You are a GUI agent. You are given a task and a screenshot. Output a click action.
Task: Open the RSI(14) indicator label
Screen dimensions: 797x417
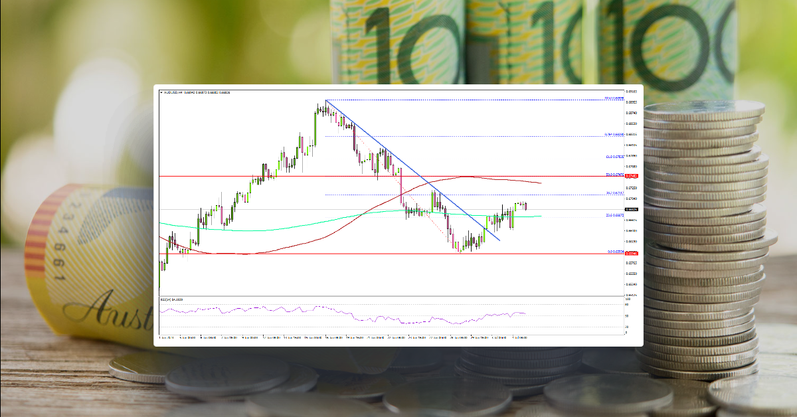click(x=167, y=300)
